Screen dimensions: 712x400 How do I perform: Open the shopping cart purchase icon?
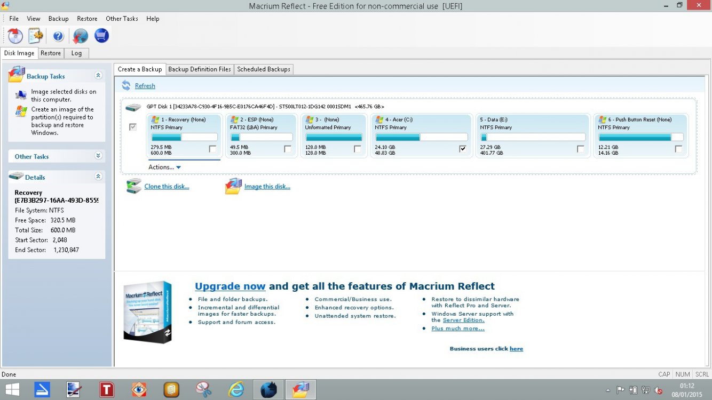[x=101, y=36]
